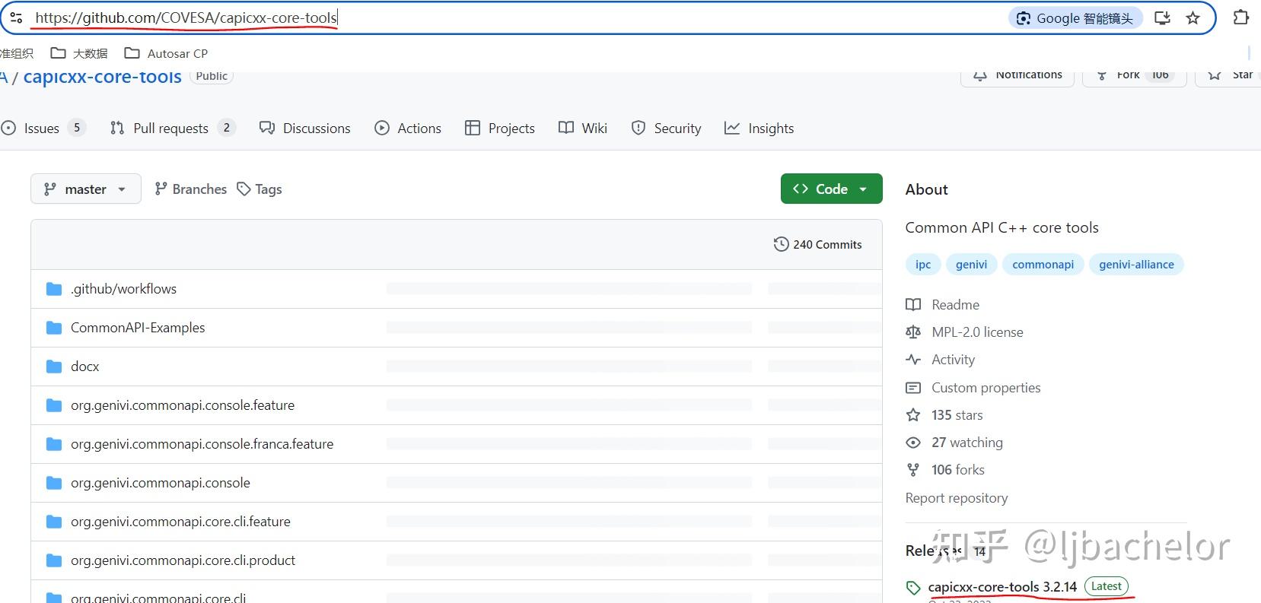Expand the master branch dropdown
Viewport: 1261px width, 603px height.
86,189
